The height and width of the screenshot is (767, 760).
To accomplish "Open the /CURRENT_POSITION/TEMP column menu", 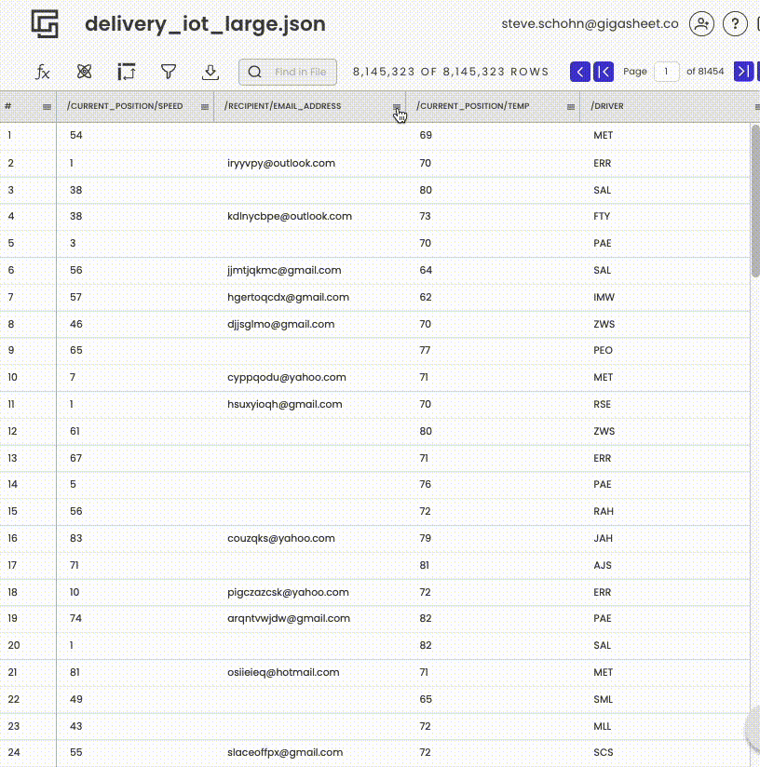I will pos(570,106).
